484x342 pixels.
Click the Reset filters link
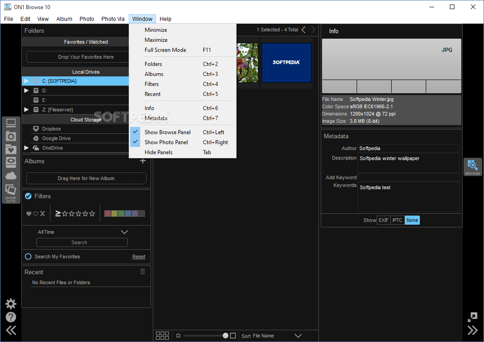tap(139, 257)
